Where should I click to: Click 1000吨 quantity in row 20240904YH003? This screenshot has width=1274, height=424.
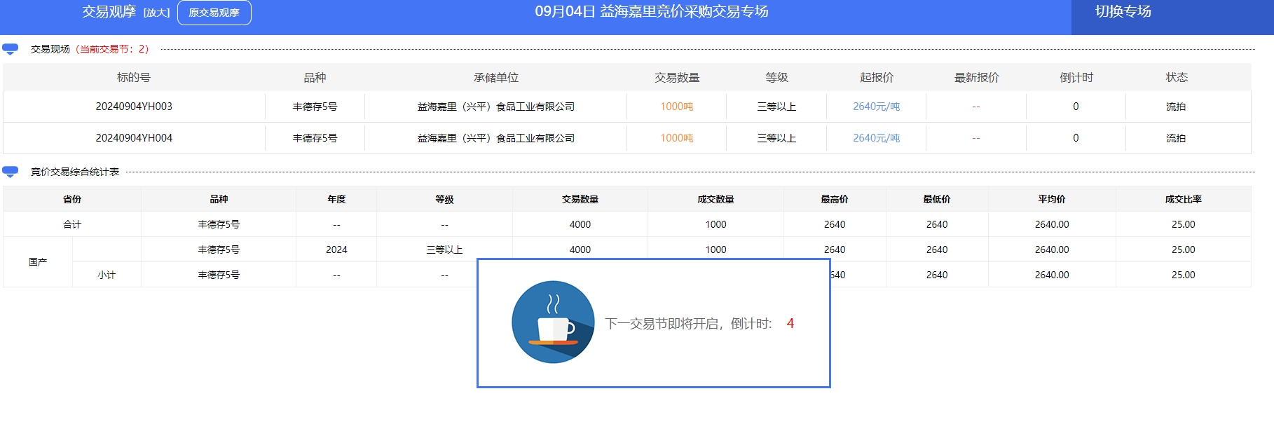point(677,107)
